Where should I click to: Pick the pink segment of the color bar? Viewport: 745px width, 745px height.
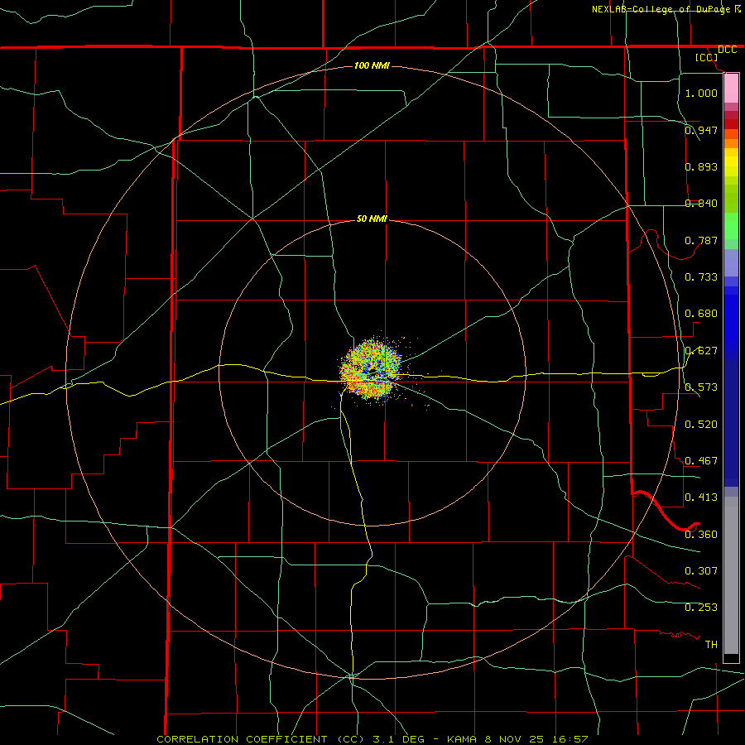pos(731,89)
